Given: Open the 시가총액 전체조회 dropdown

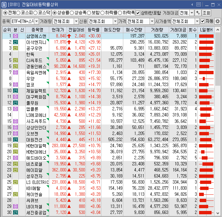Looking at the screenshot, I should point(197,21).
